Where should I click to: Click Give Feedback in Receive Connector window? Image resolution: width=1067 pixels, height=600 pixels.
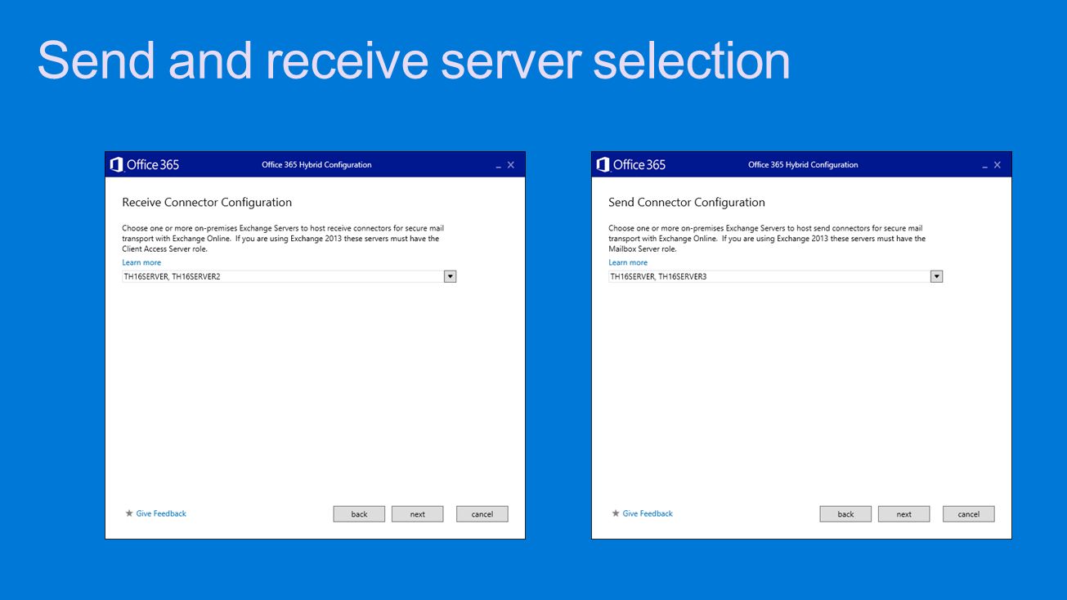click(x=161, y=513)
